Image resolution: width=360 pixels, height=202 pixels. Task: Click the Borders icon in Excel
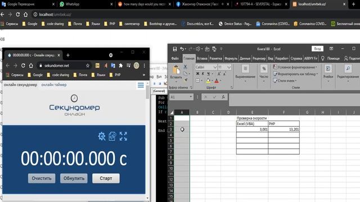pyautogui.click(x=197, y=80)
